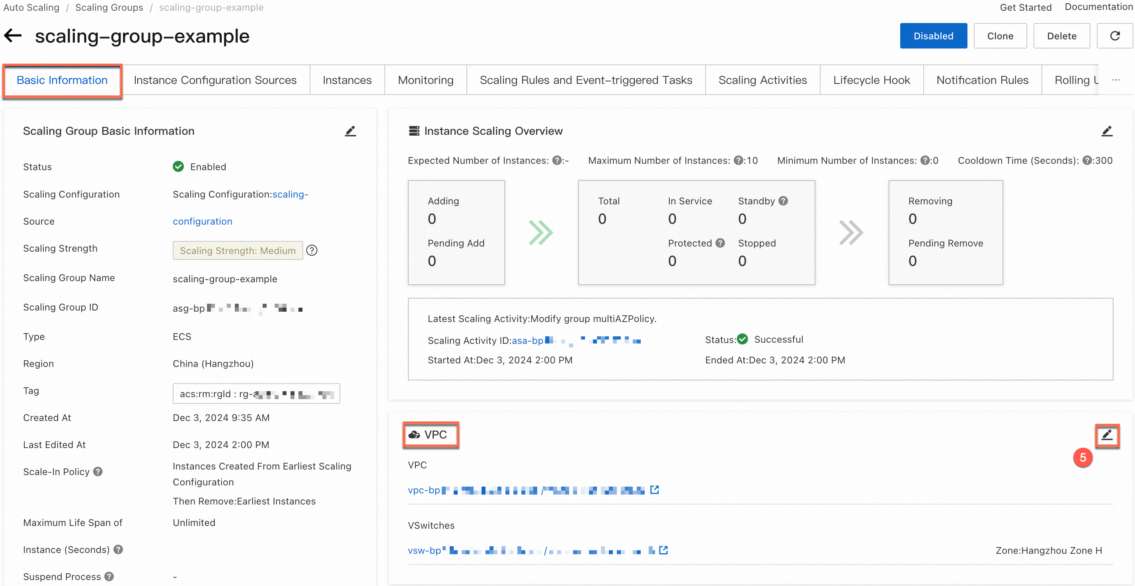Image resolution: width=1135 pixels, height=586 pixels.
Task: Open the vsw-bp VSwitch link
Action: (531, 550)
